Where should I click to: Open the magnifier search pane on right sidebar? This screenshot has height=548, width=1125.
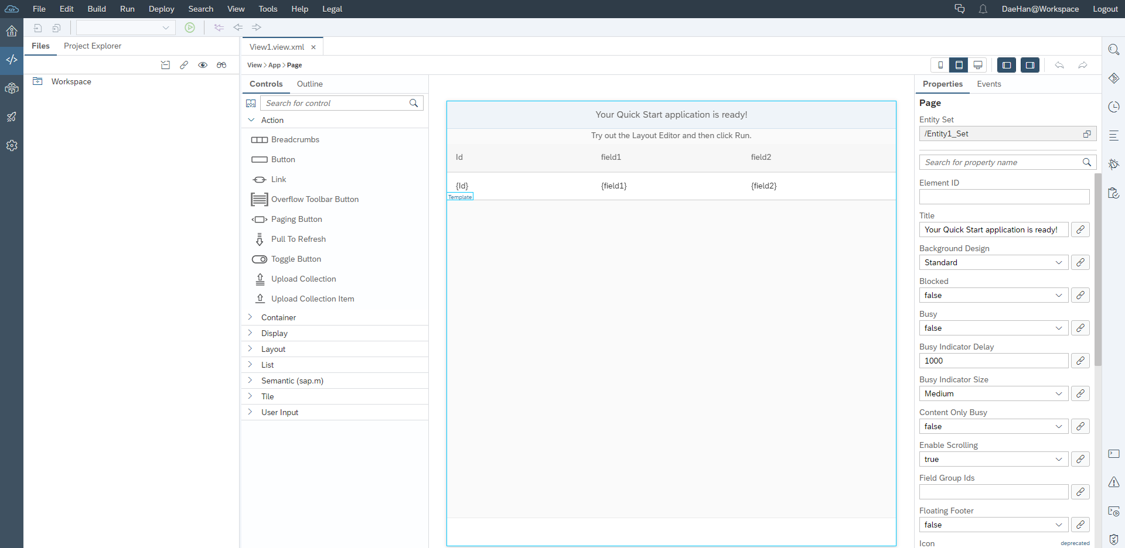coord(1114,50)
